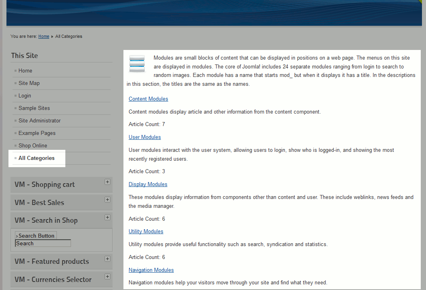The image size is (426, 290).
Task: Click the 'Article Count: 3' text
Action: (x=147, y=172)
